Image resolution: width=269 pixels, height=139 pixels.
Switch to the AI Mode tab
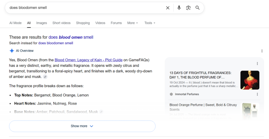point(15,23)
